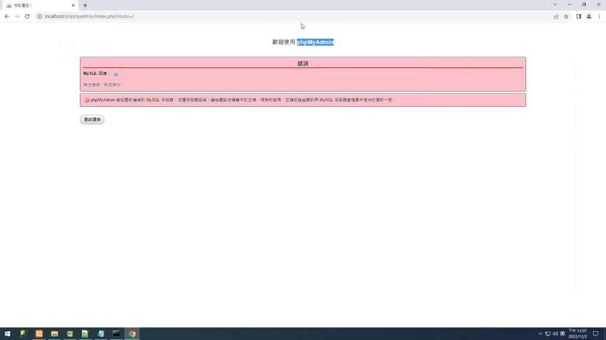
Task: Open the MySQL documentation help icon
Action: point(115,74)
